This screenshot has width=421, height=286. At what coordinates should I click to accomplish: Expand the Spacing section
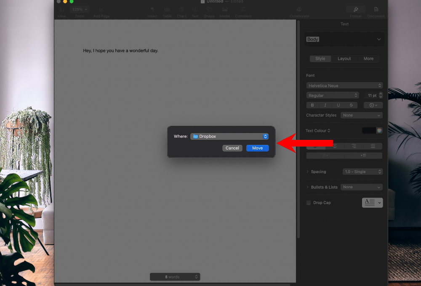click(x=307, y=171)
